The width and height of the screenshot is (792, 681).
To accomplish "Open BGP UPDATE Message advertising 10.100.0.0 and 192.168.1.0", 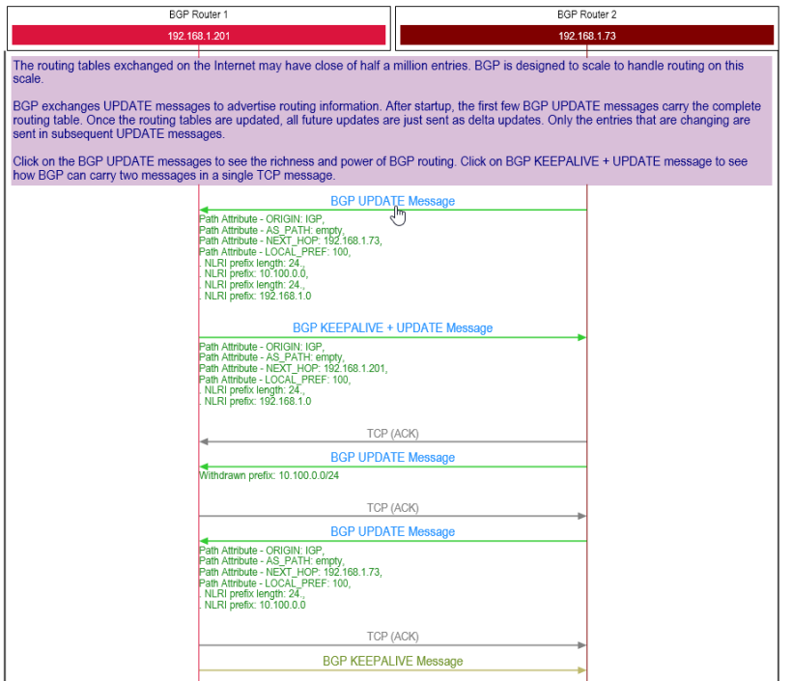I will [392, 201].
